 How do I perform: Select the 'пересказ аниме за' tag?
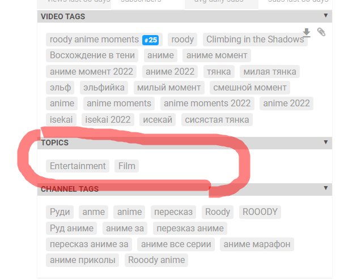[x=89, y=244]
